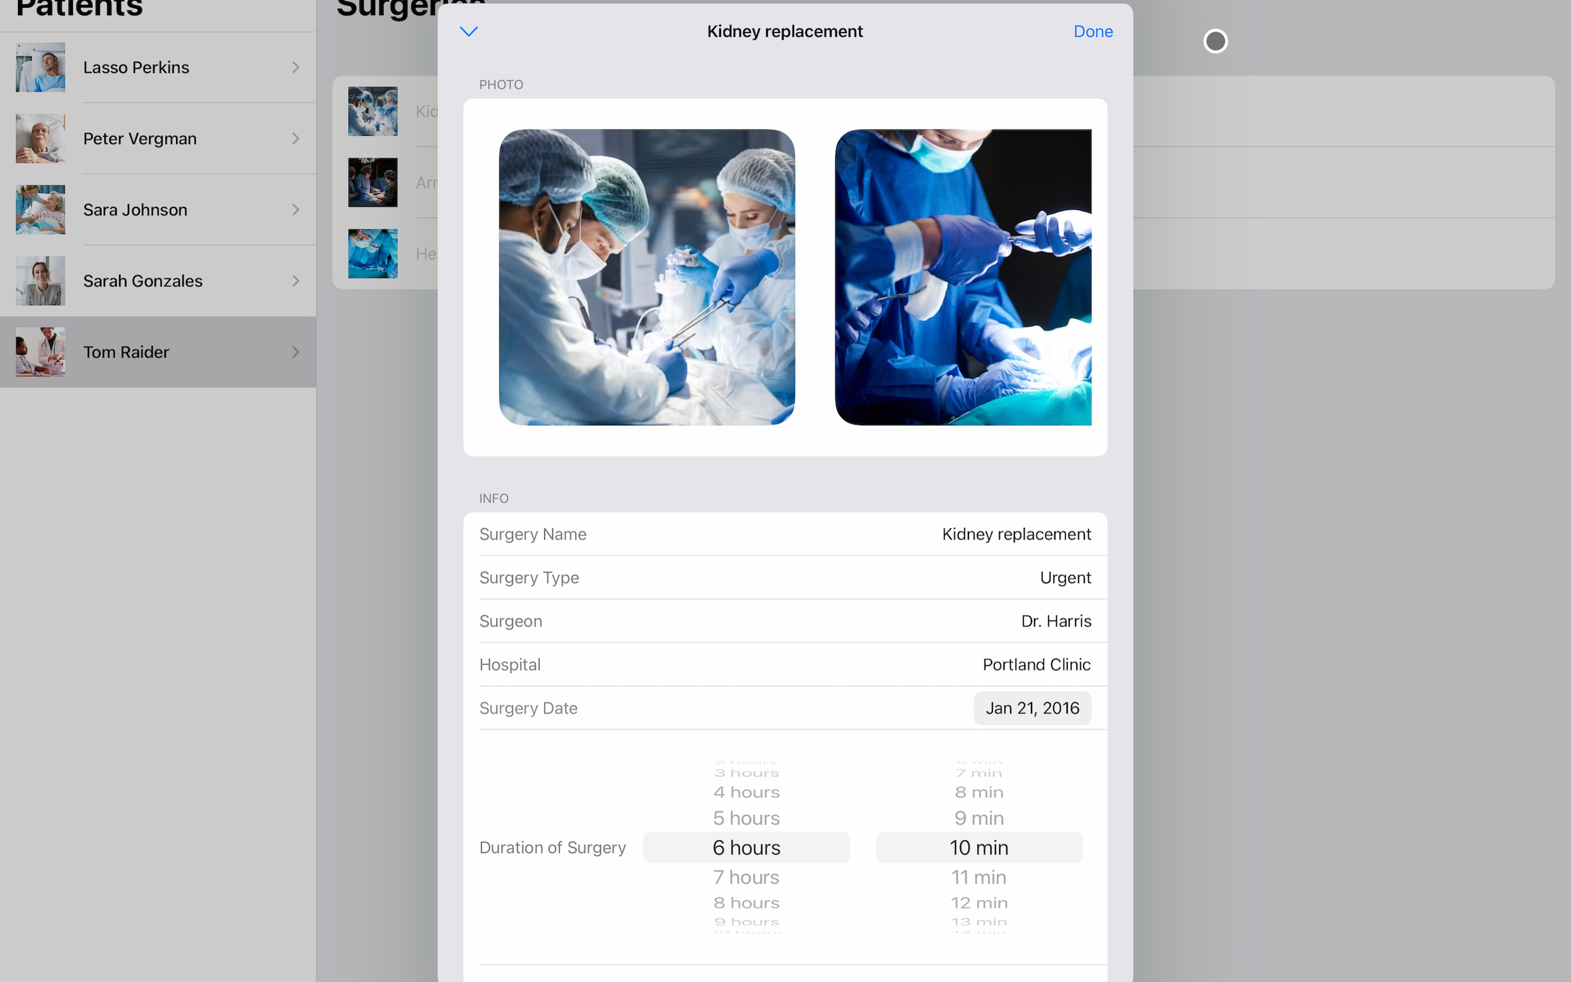Select 9 min in duration picker

[979, 818]
